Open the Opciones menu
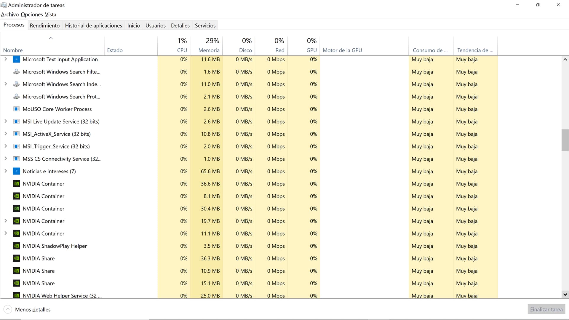The width and height of the screenshot is (569, 320). click(32, 15)
